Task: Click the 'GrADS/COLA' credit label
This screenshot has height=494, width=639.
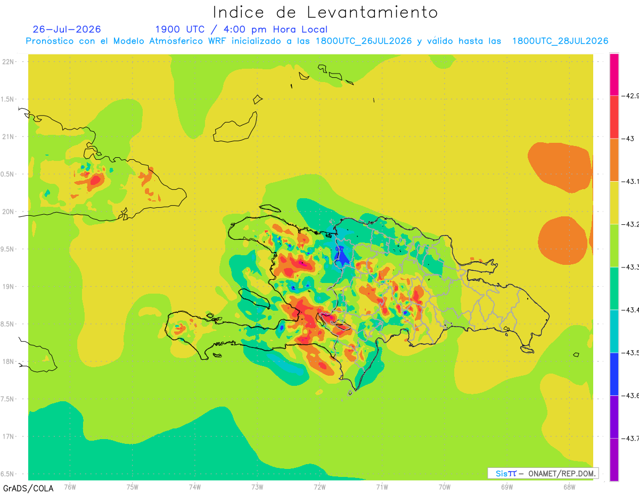Action: coord(28,488)
